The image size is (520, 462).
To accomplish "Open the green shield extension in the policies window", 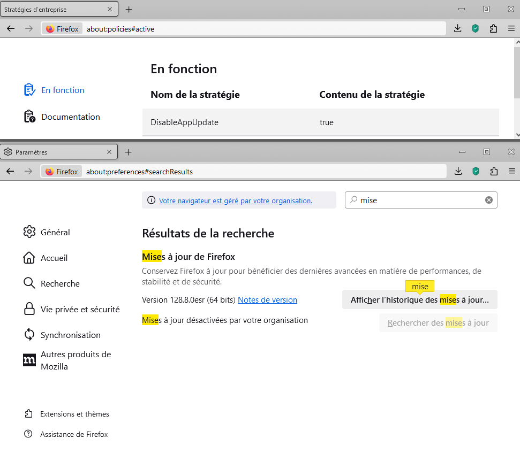I will click(x=475, y=29).
